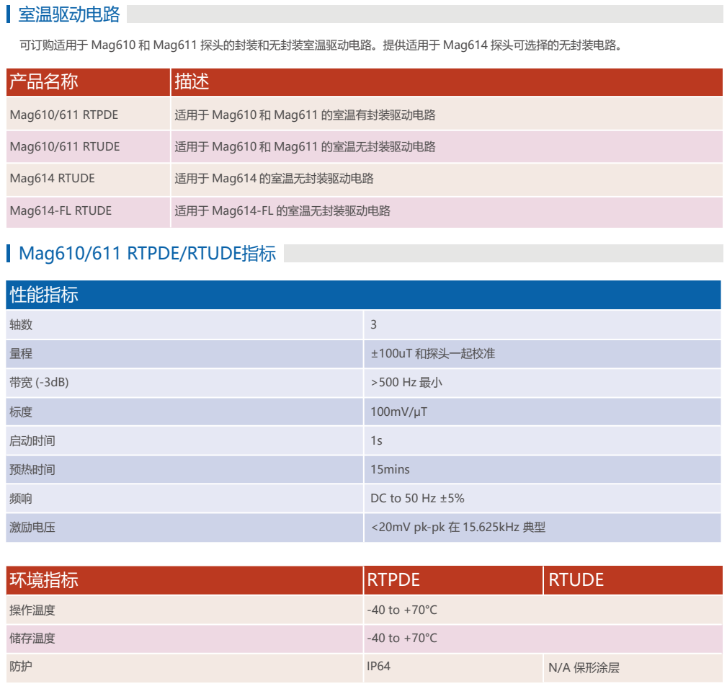Click the 储存温度 row label
Viewport: 727px width, 689px height.
point(32,638)
